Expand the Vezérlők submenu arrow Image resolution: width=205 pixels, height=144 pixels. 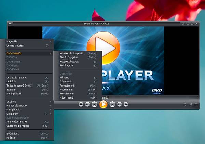[x=51, y=102]
